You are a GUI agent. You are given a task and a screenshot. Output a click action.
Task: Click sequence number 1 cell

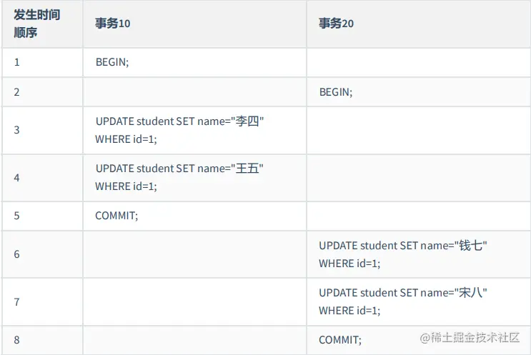pyautogui.click(x=17, y=62)
